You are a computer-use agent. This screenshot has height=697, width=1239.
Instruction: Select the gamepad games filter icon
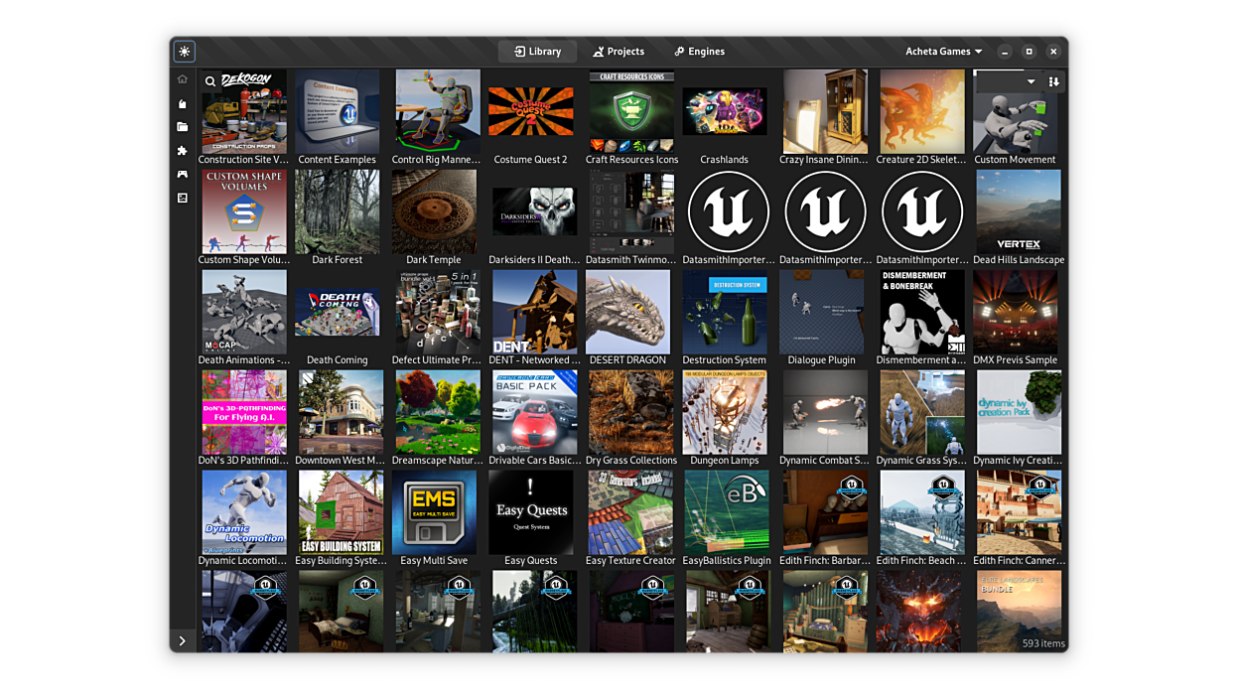[183, 175]
